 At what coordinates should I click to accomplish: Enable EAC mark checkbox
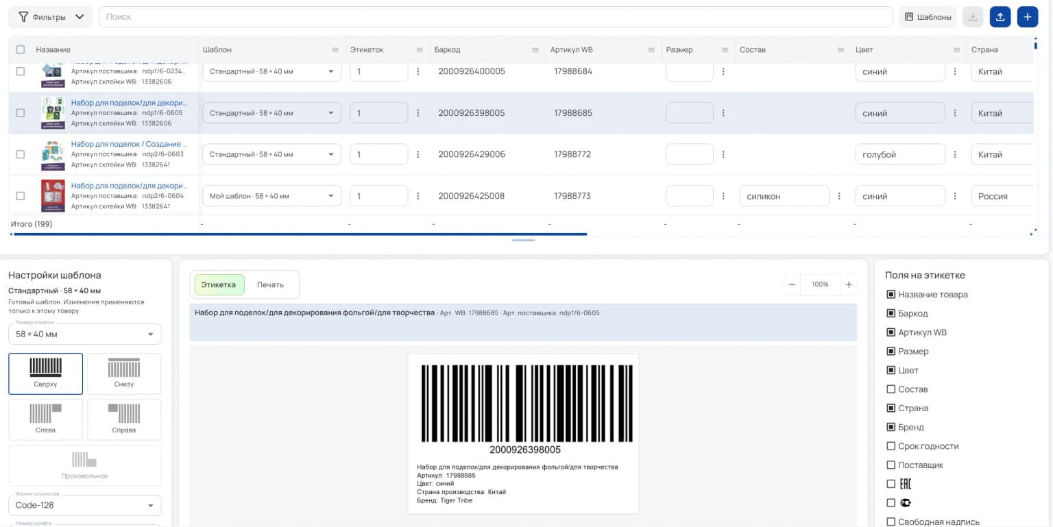point(891,484)
